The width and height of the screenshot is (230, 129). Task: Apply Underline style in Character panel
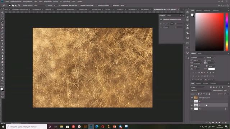click(x=210, y=72)
